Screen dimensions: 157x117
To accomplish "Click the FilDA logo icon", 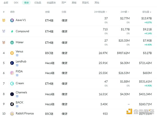I will pyautogui.click(x=12, y=73).
